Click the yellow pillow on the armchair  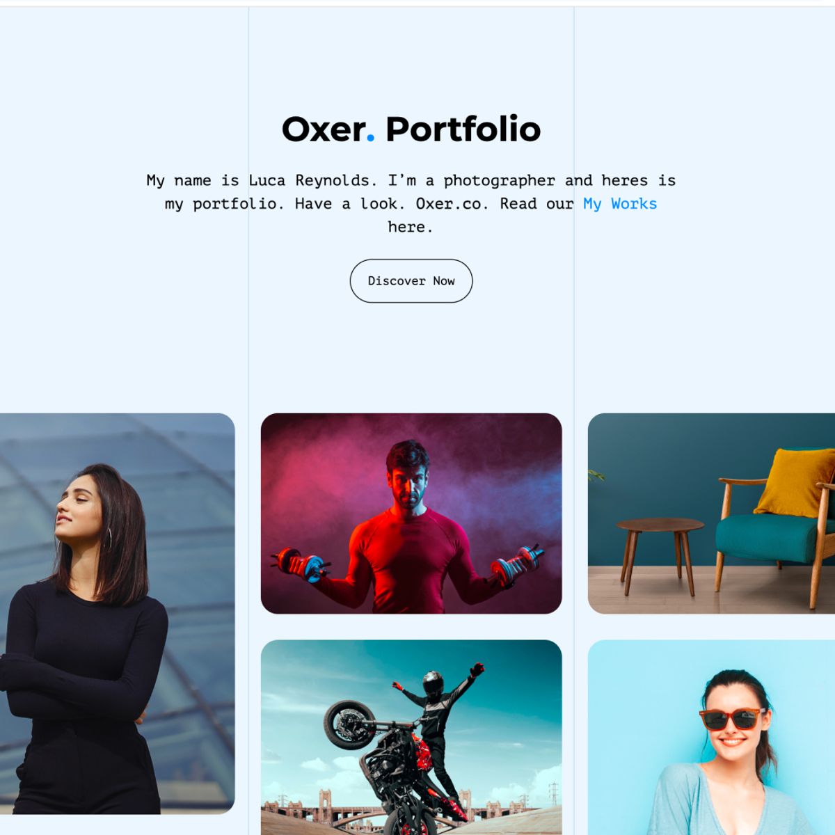pos(795,482)
